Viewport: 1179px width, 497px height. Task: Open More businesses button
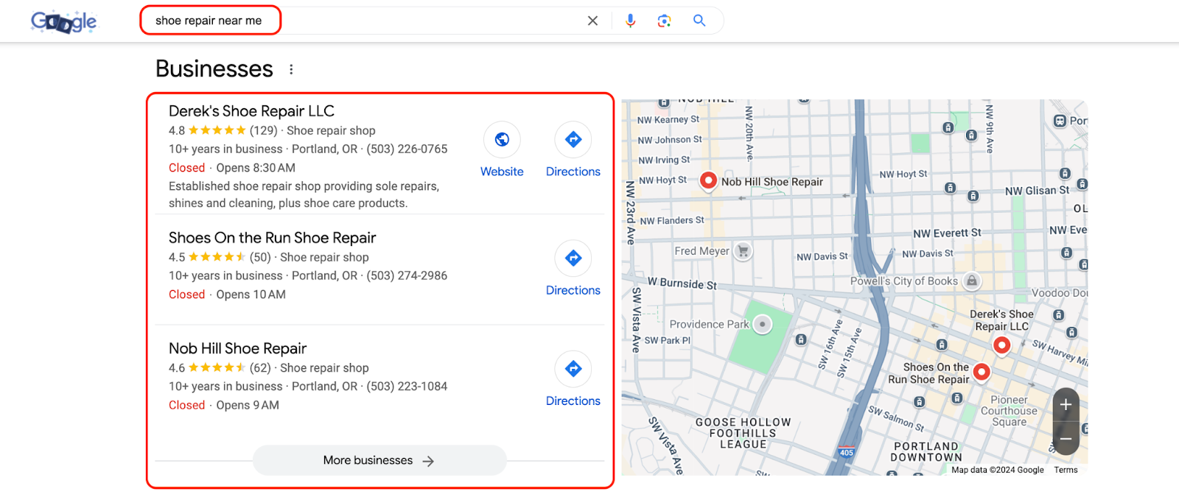[x=379, y=460]
